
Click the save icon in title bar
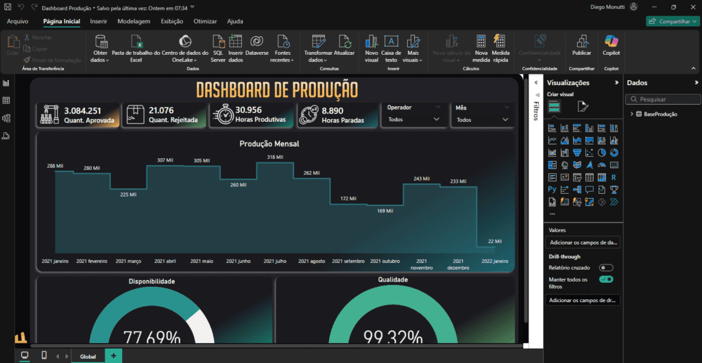click(8, 8)
